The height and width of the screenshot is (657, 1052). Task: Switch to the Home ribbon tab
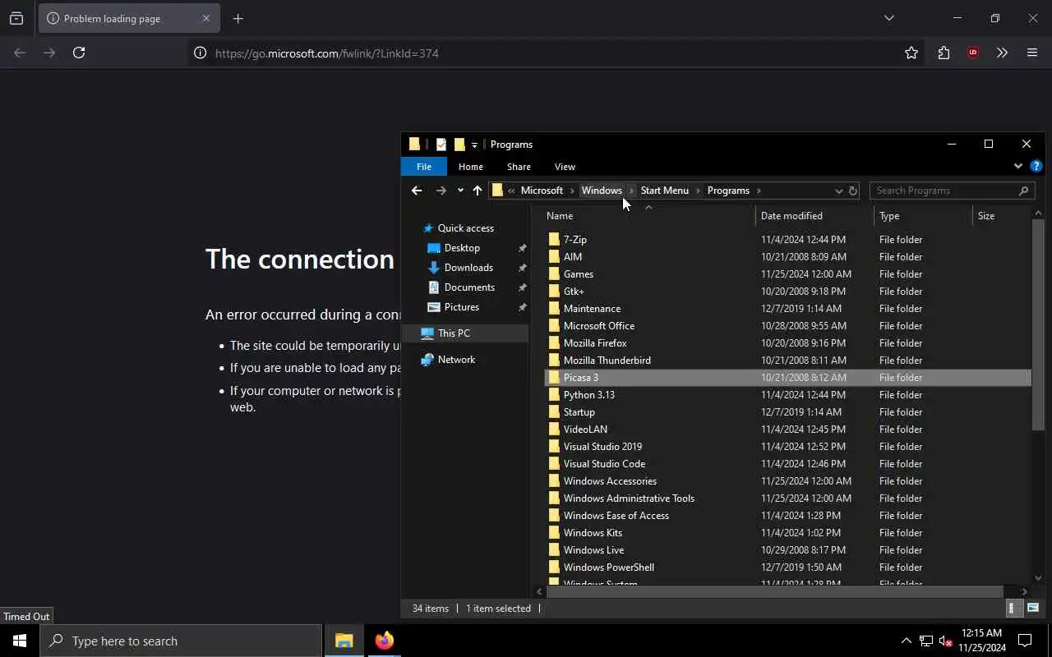coord(471,167)
